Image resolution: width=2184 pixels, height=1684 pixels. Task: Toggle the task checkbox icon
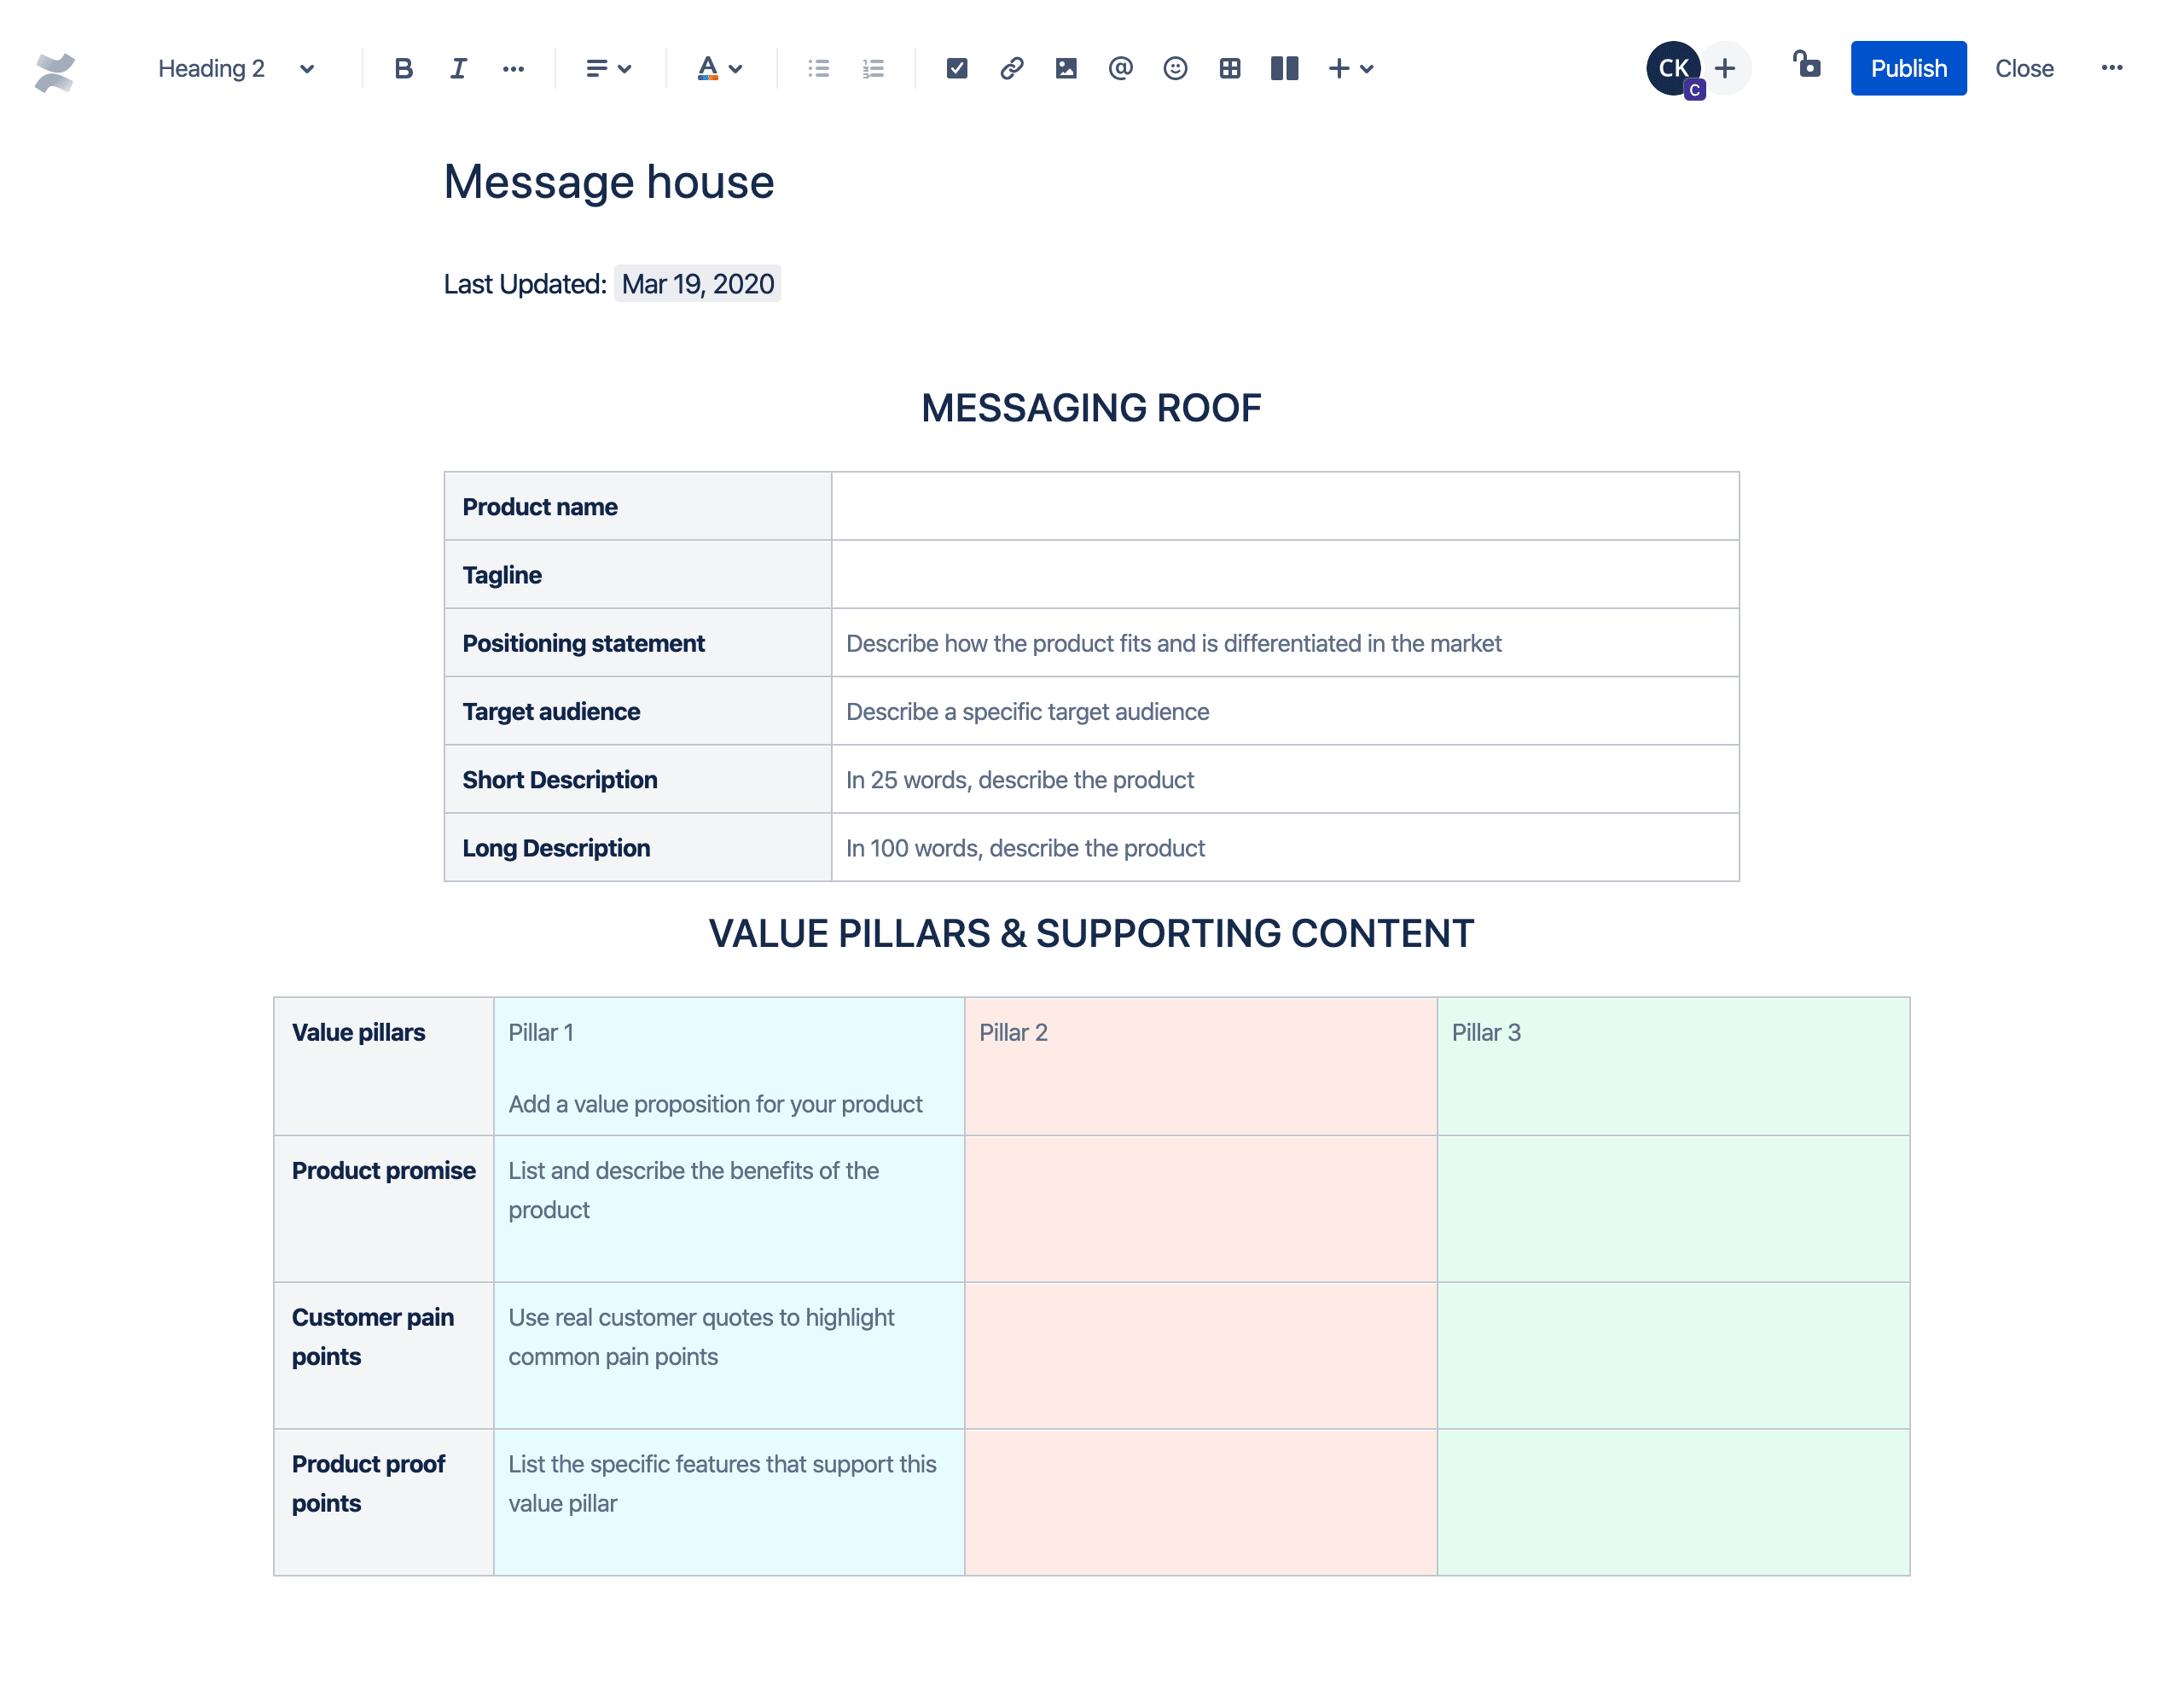coord(953,69)
